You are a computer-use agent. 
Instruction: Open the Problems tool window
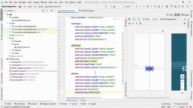pyautogui.click(x=20, y=104)
